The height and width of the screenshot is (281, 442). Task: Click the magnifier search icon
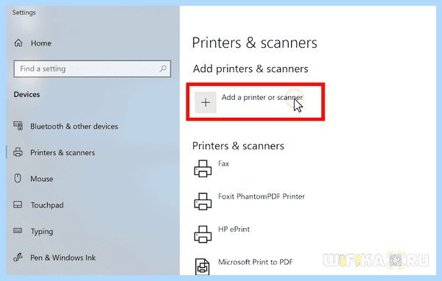(163, 68)
